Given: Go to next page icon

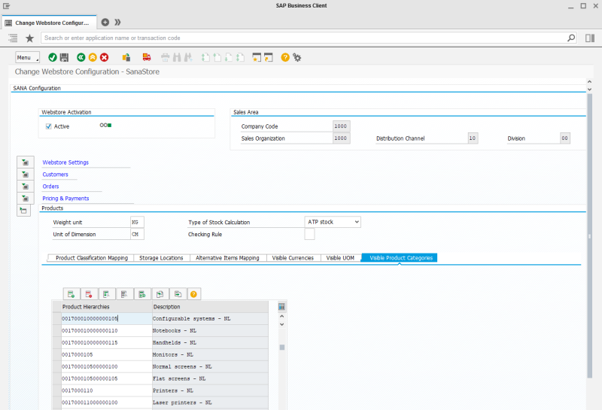Looking at the screenshot, I should [x=229, y=58].
